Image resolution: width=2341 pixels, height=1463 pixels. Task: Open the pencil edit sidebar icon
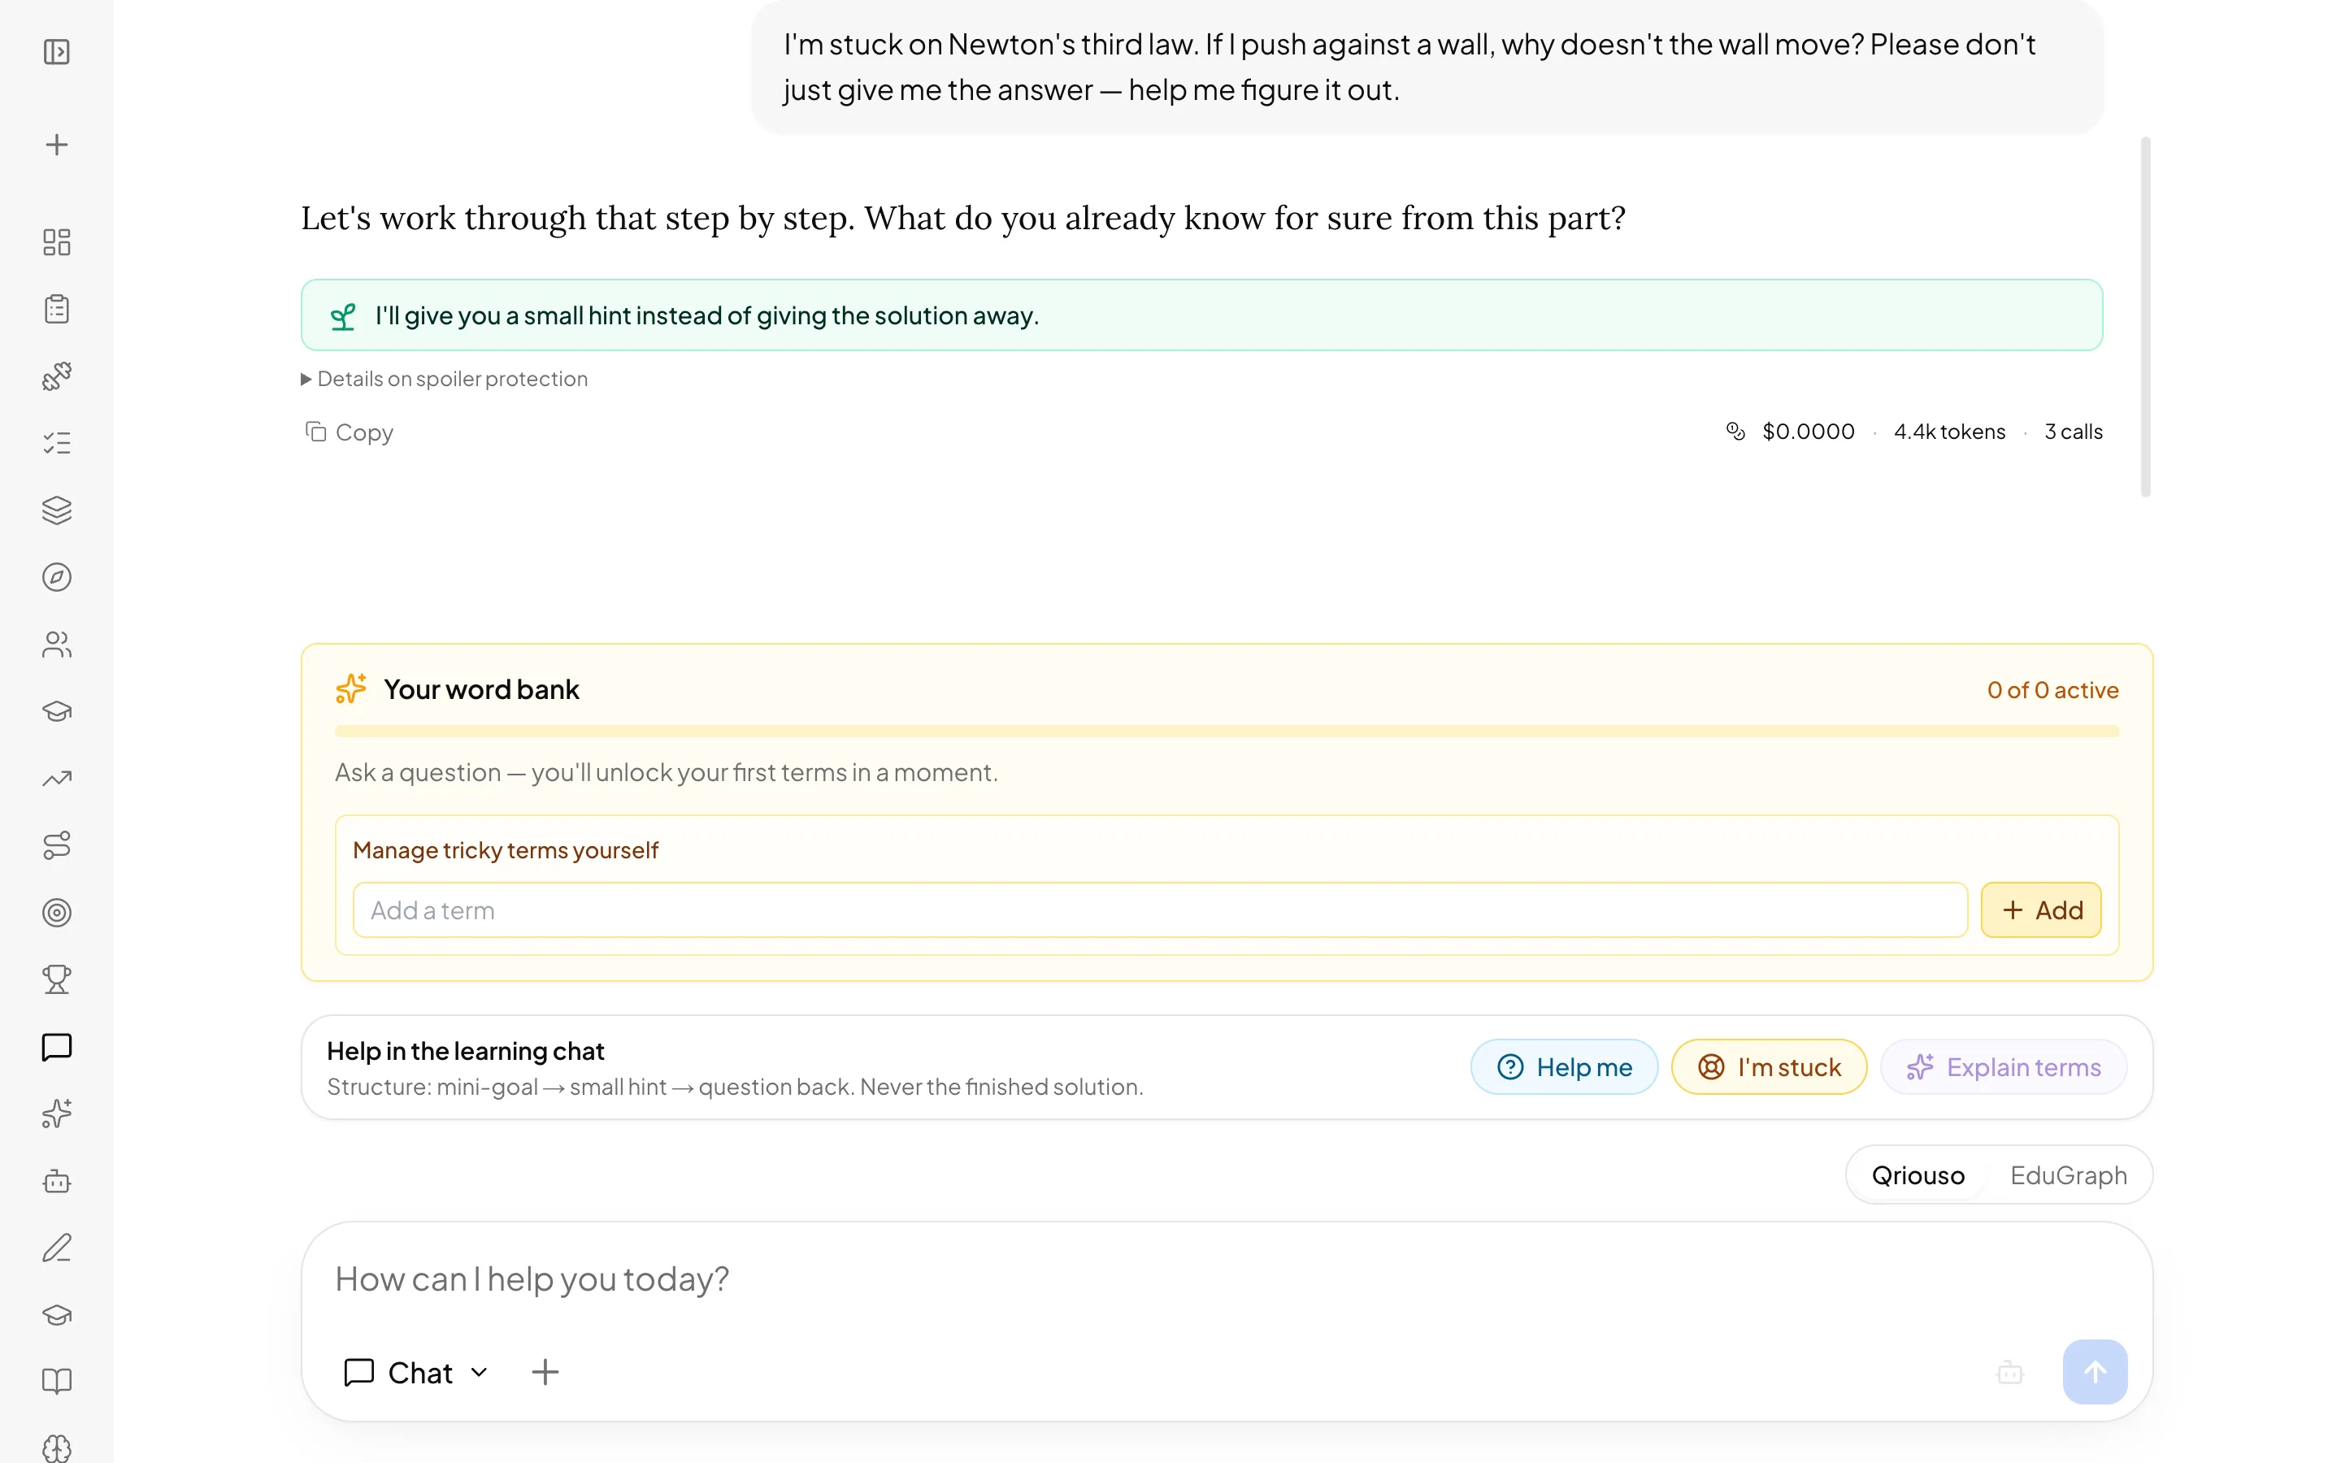56,1248
